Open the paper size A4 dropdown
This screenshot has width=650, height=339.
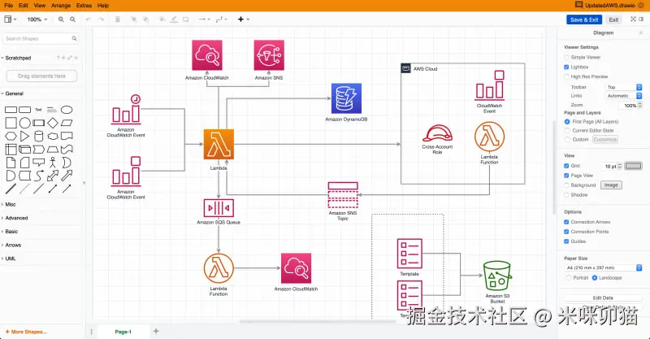[603, 267]
